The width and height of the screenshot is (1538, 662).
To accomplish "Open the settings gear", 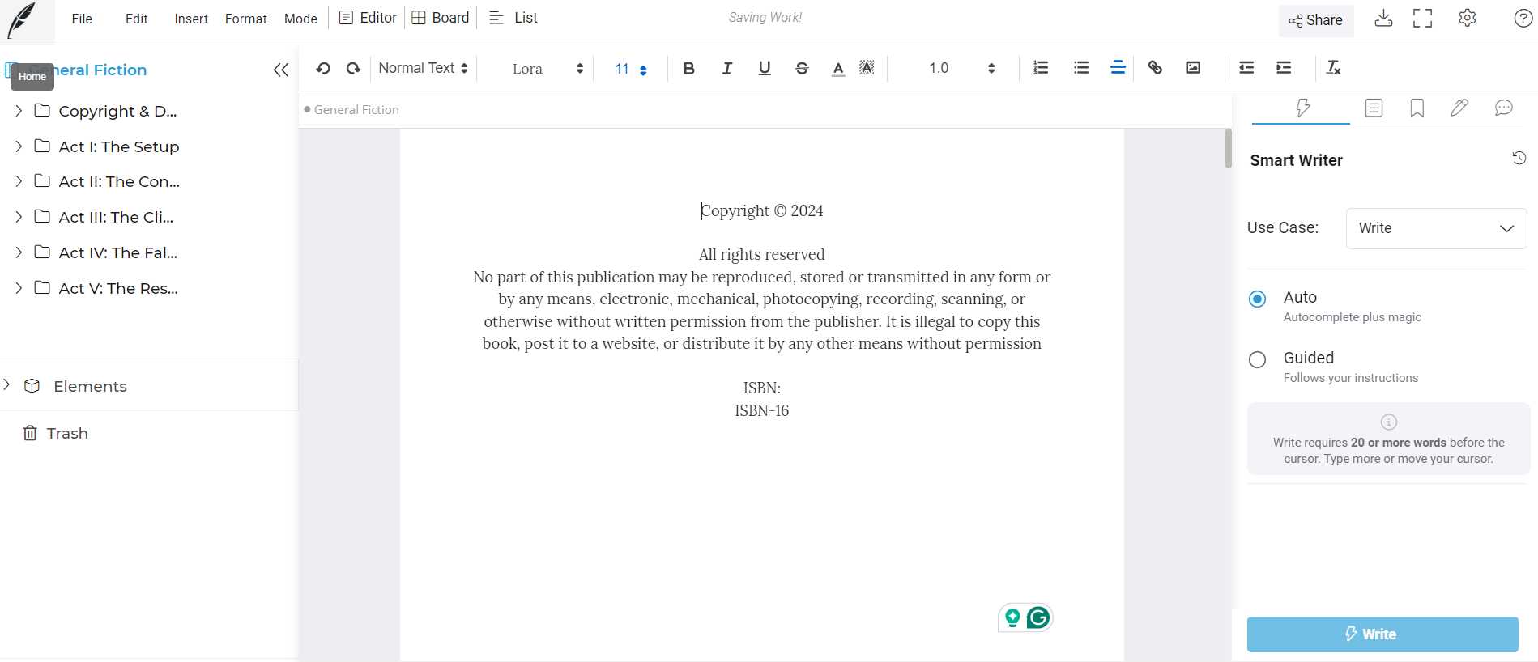I will [1468, 18].
